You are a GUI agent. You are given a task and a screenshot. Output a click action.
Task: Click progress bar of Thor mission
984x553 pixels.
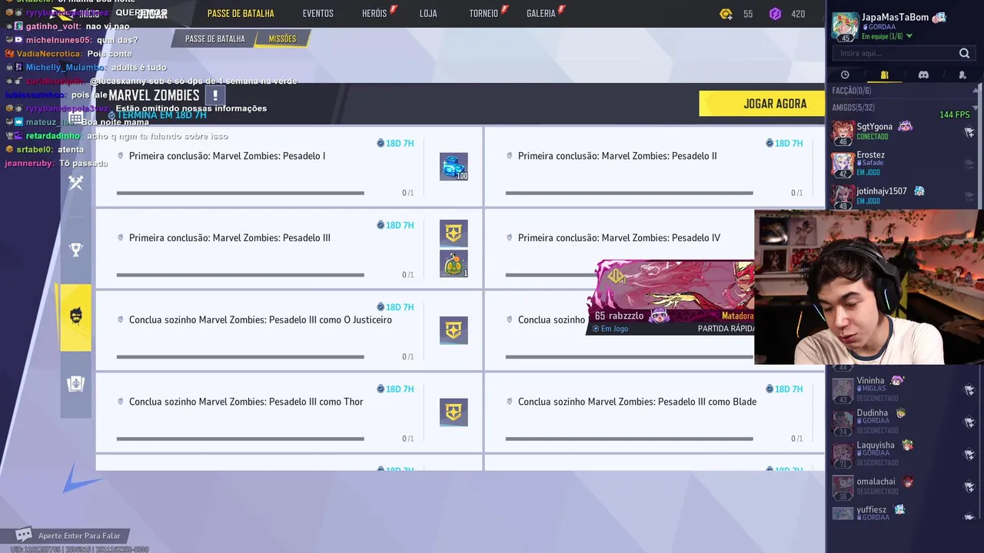pos(240,439)
